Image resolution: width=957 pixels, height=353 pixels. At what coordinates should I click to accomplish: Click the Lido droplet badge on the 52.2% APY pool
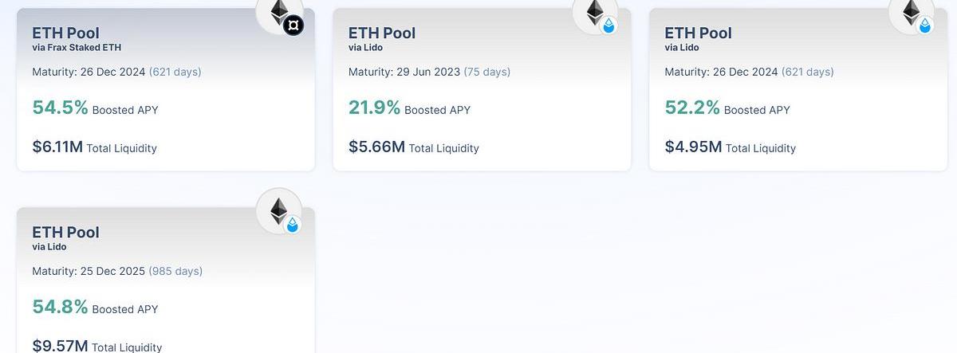tap(926, 26)
